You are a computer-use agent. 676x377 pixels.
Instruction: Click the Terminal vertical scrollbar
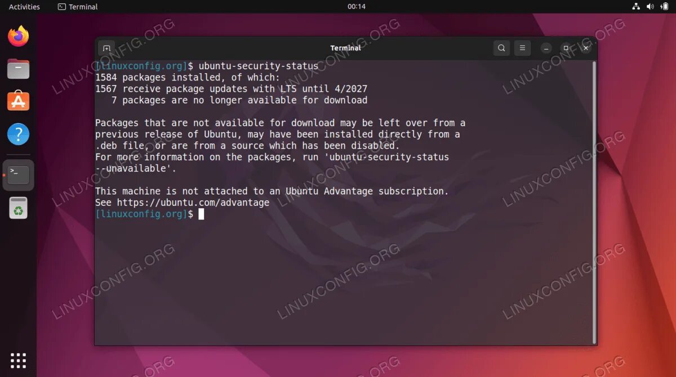[x=594, y=201]
